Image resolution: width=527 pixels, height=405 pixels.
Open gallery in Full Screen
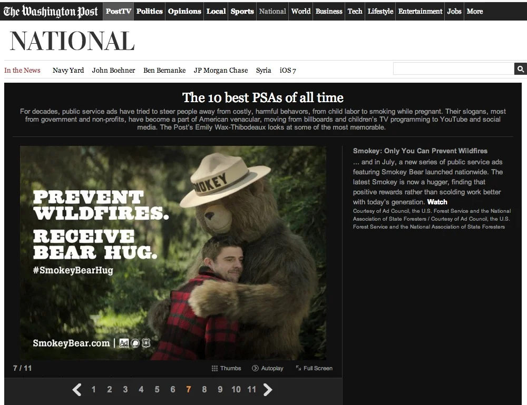coord(314,368)
